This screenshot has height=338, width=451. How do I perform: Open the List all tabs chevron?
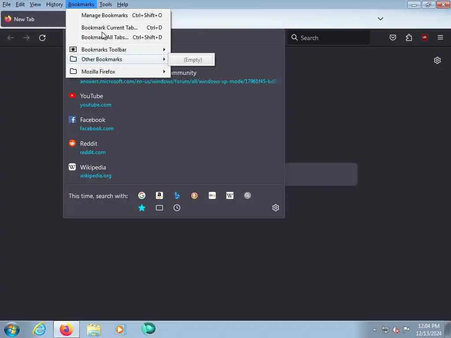[380, 19]
